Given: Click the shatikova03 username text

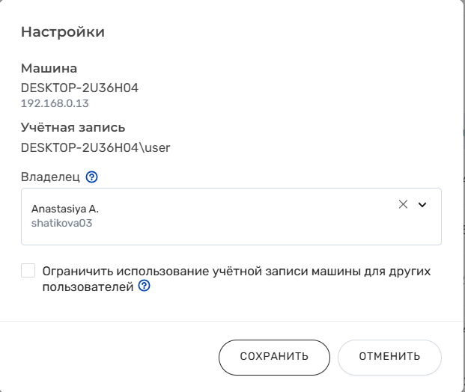Looking at the screenshot, I should point(61,222).
